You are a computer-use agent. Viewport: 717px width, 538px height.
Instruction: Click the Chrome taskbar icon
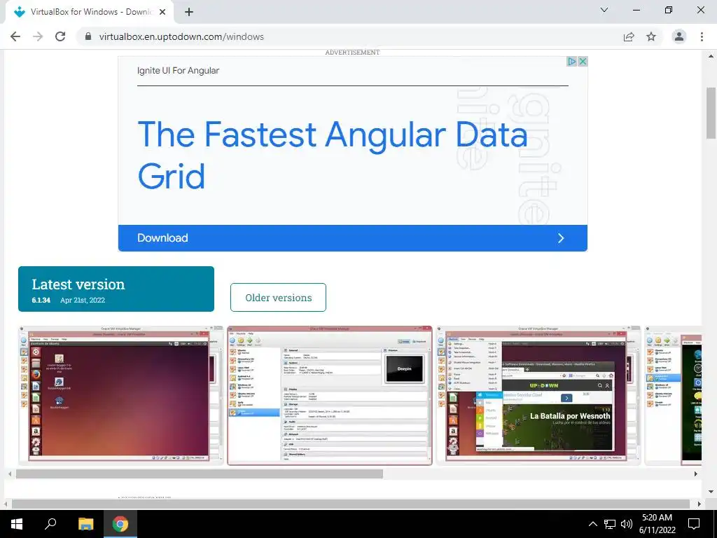click(120, 524)
